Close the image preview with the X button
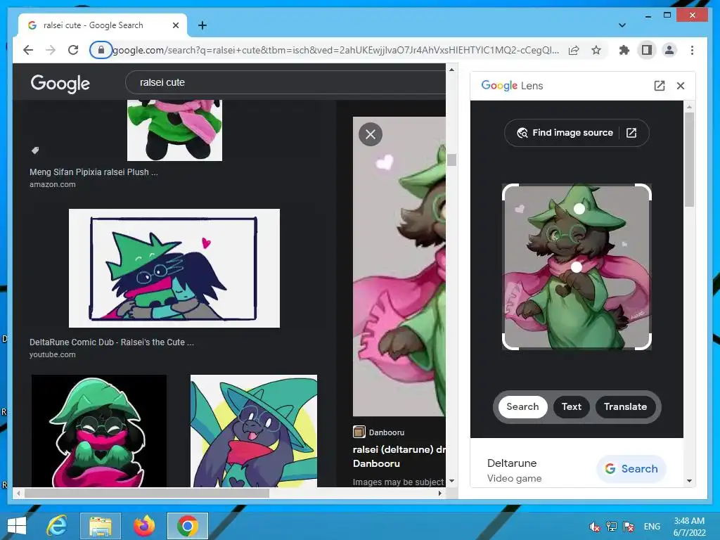 (x=371, y=134)
